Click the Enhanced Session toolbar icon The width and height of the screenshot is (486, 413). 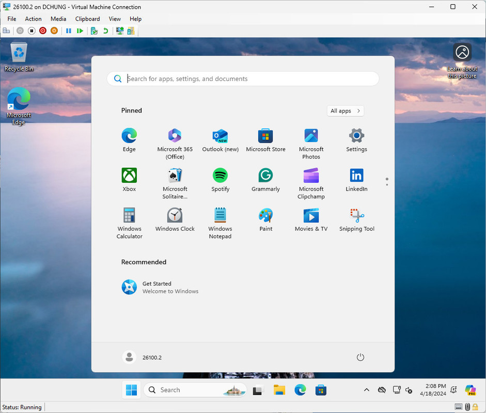pos(120,30)
